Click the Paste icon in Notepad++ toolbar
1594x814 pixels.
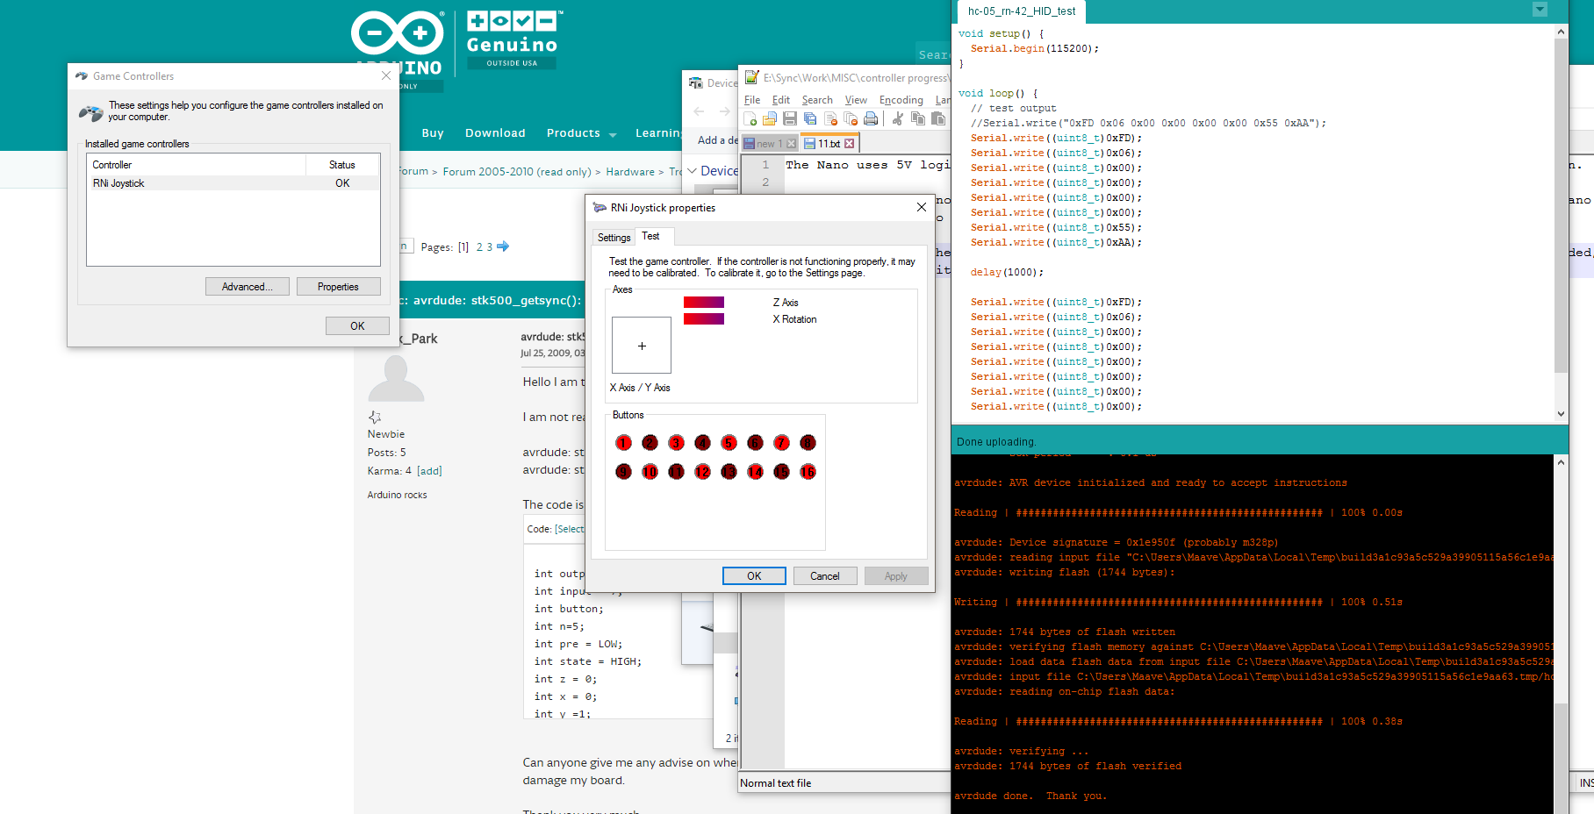click(x=938, y=118)
